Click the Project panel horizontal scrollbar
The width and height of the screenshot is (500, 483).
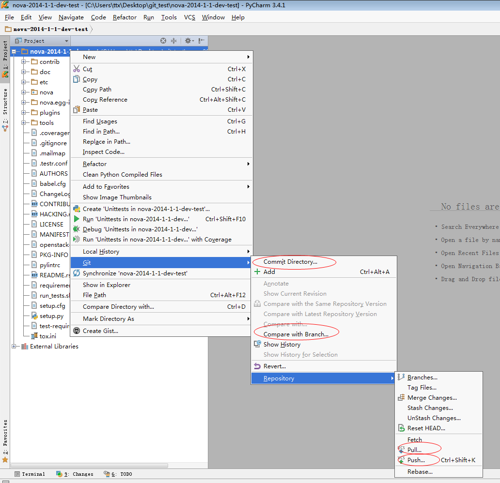[89, 466]
